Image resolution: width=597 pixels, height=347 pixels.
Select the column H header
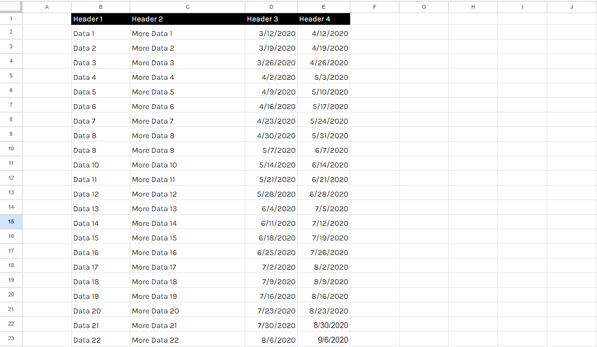[x=473, y=7]
